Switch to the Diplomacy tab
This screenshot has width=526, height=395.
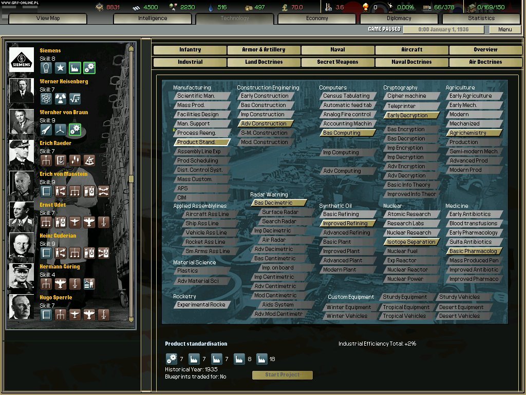coord(399,19)
